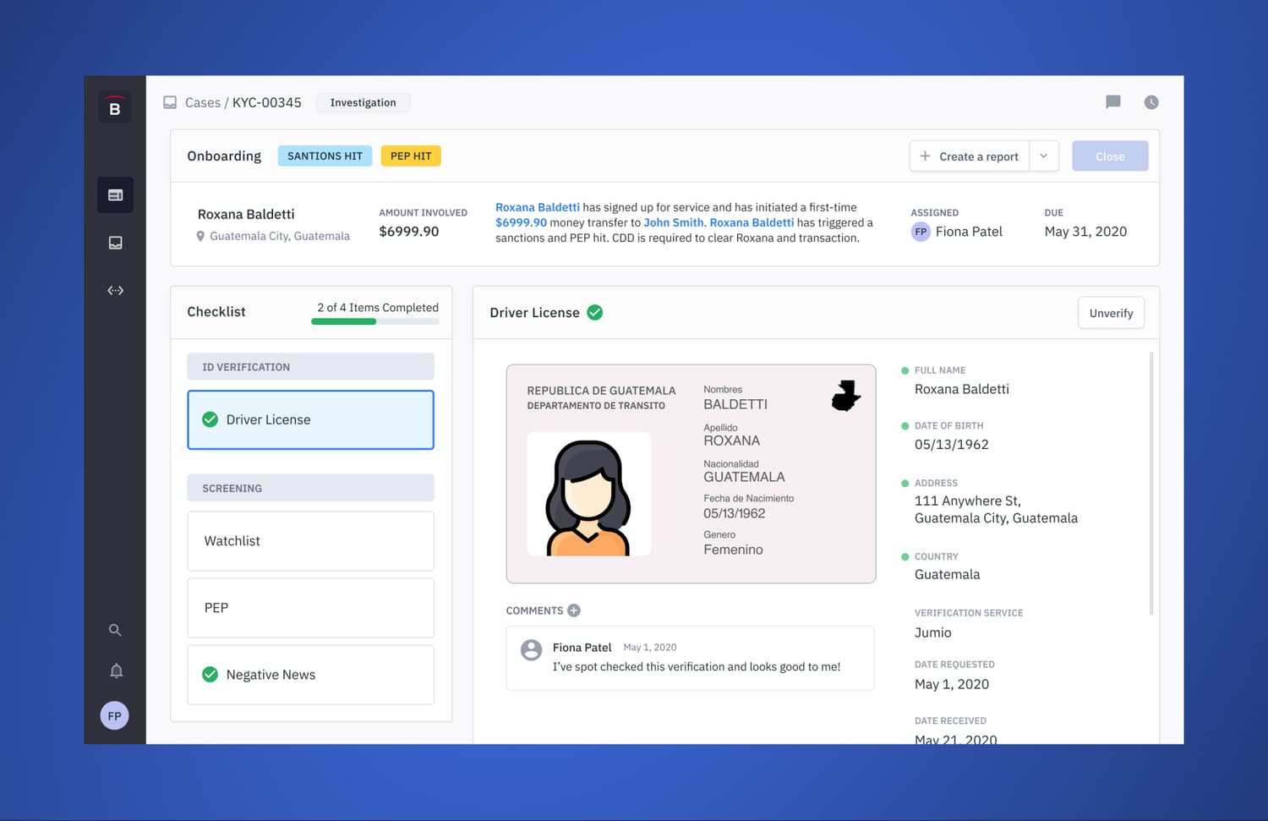This screenshot has width=1268, height=821.
Task: Add a comment with the plus icon
Action: coord(574,610)
